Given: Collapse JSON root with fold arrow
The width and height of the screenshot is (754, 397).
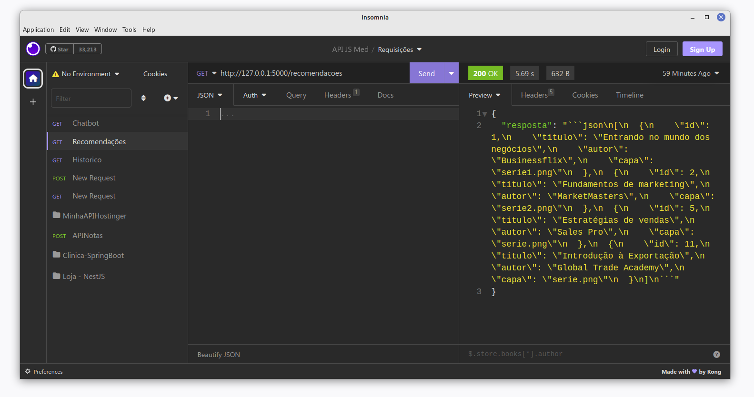Looking at the screenshot, I should [485, 114].
